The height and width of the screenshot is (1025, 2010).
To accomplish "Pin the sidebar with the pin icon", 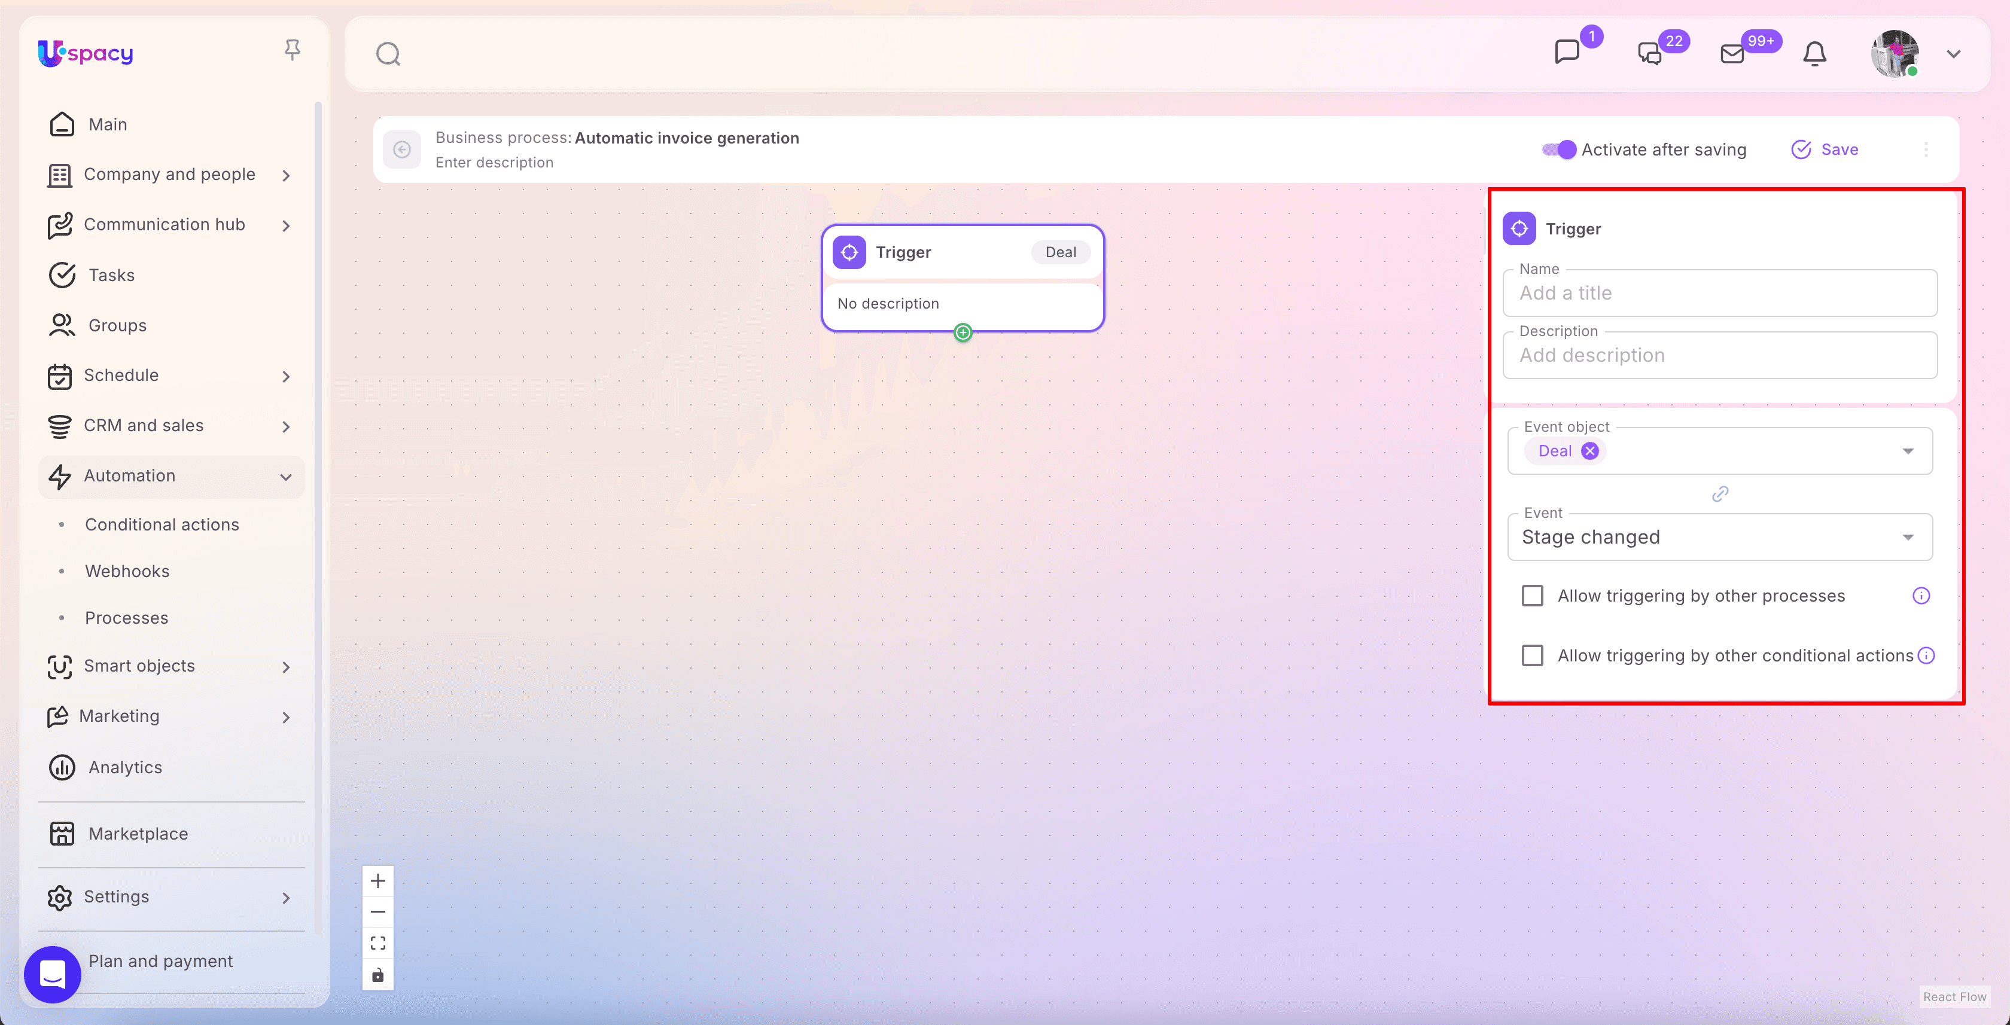I will (293, 51).
